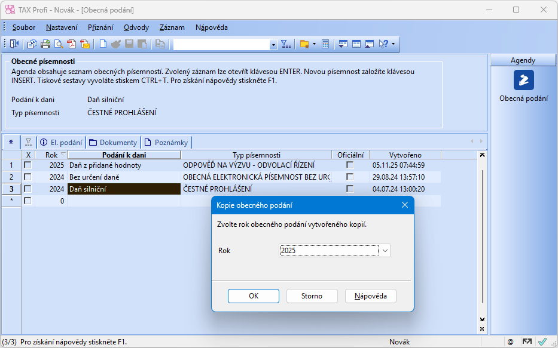
Task: Open the calculator toolbar icon
Action: click(x=325, y=44)
